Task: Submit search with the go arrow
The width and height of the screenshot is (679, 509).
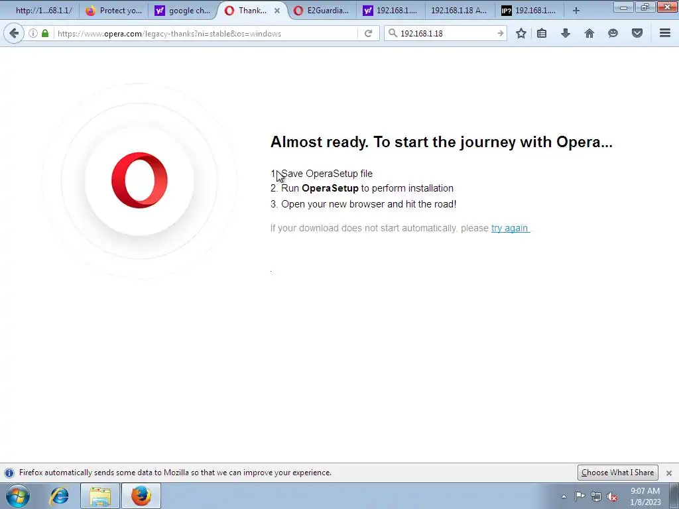Action: point(500,33)
